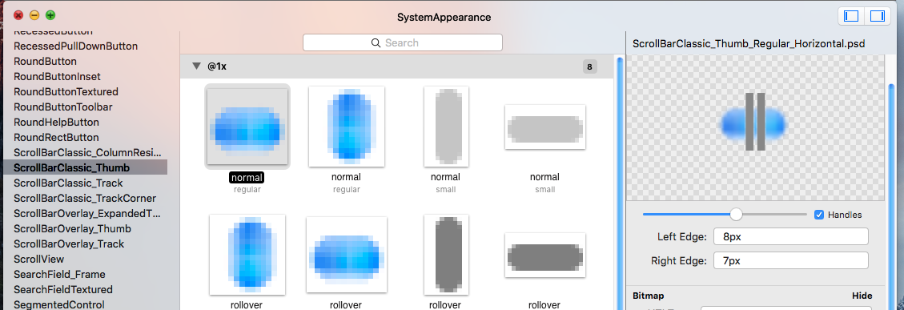The width and height of the screenshot is (904, 310).
Task: Select ScrollBarOverlay_ExpandedT… in sidebar
Action: click(x=86, y=214)
